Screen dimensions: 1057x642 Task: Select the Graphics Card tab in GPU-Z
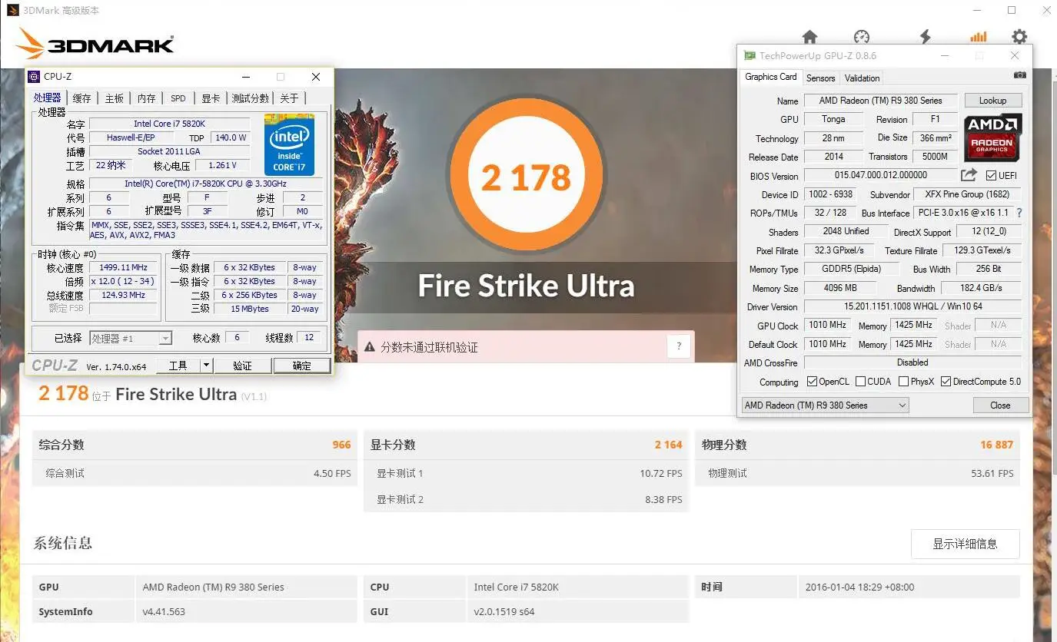point(771,77)
